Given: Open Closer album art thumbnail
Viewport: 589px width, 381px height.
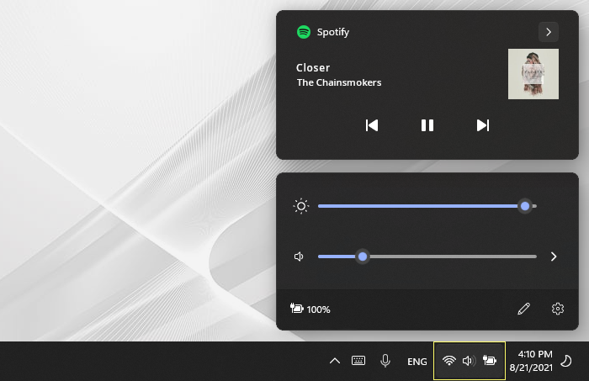Looking at the screenshot, I should coord(533,74).
